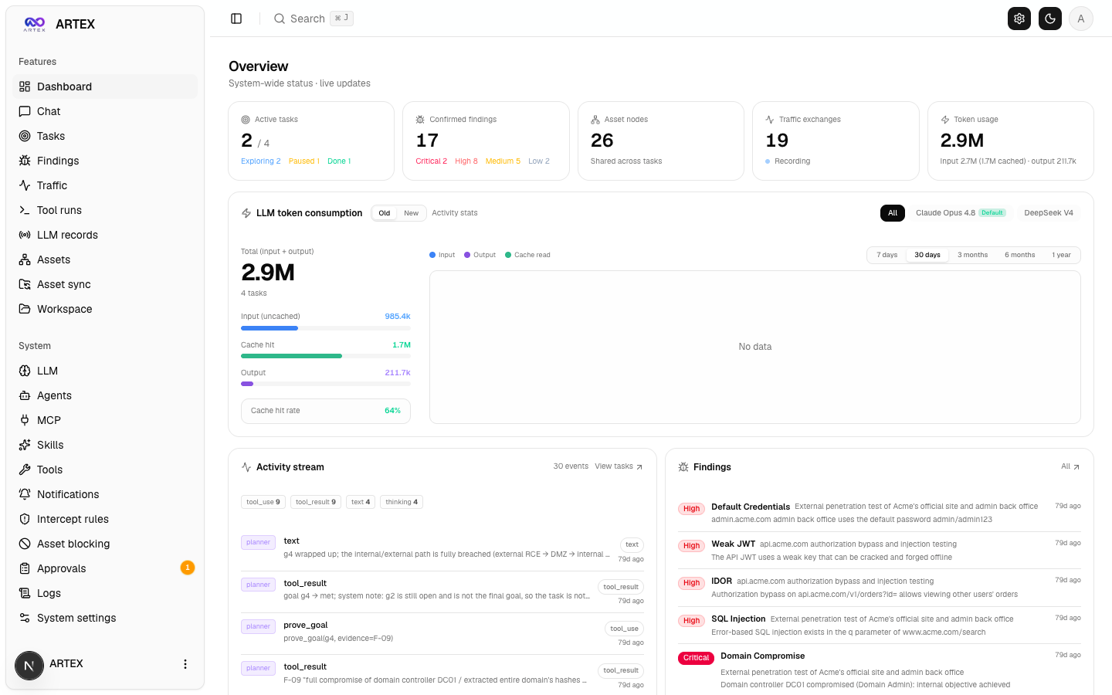Click View tasks link in Activity stream
The image size is (1112, 695).
click(x=619, y=466)
